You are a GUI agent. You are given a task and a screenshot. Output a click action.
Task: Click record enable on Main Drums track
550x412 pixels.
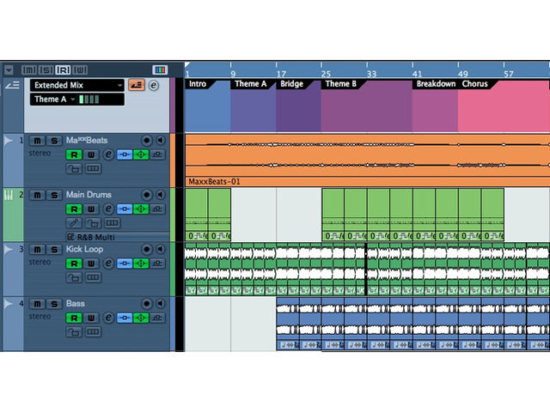coord(74,209)
